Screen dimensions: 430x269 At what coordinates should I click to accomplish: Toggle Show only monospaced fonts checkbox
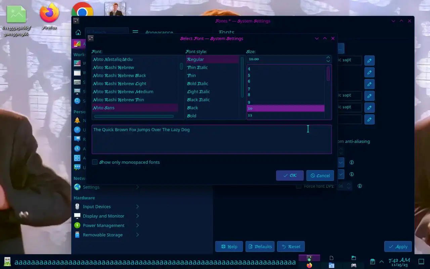pos(95,162)
